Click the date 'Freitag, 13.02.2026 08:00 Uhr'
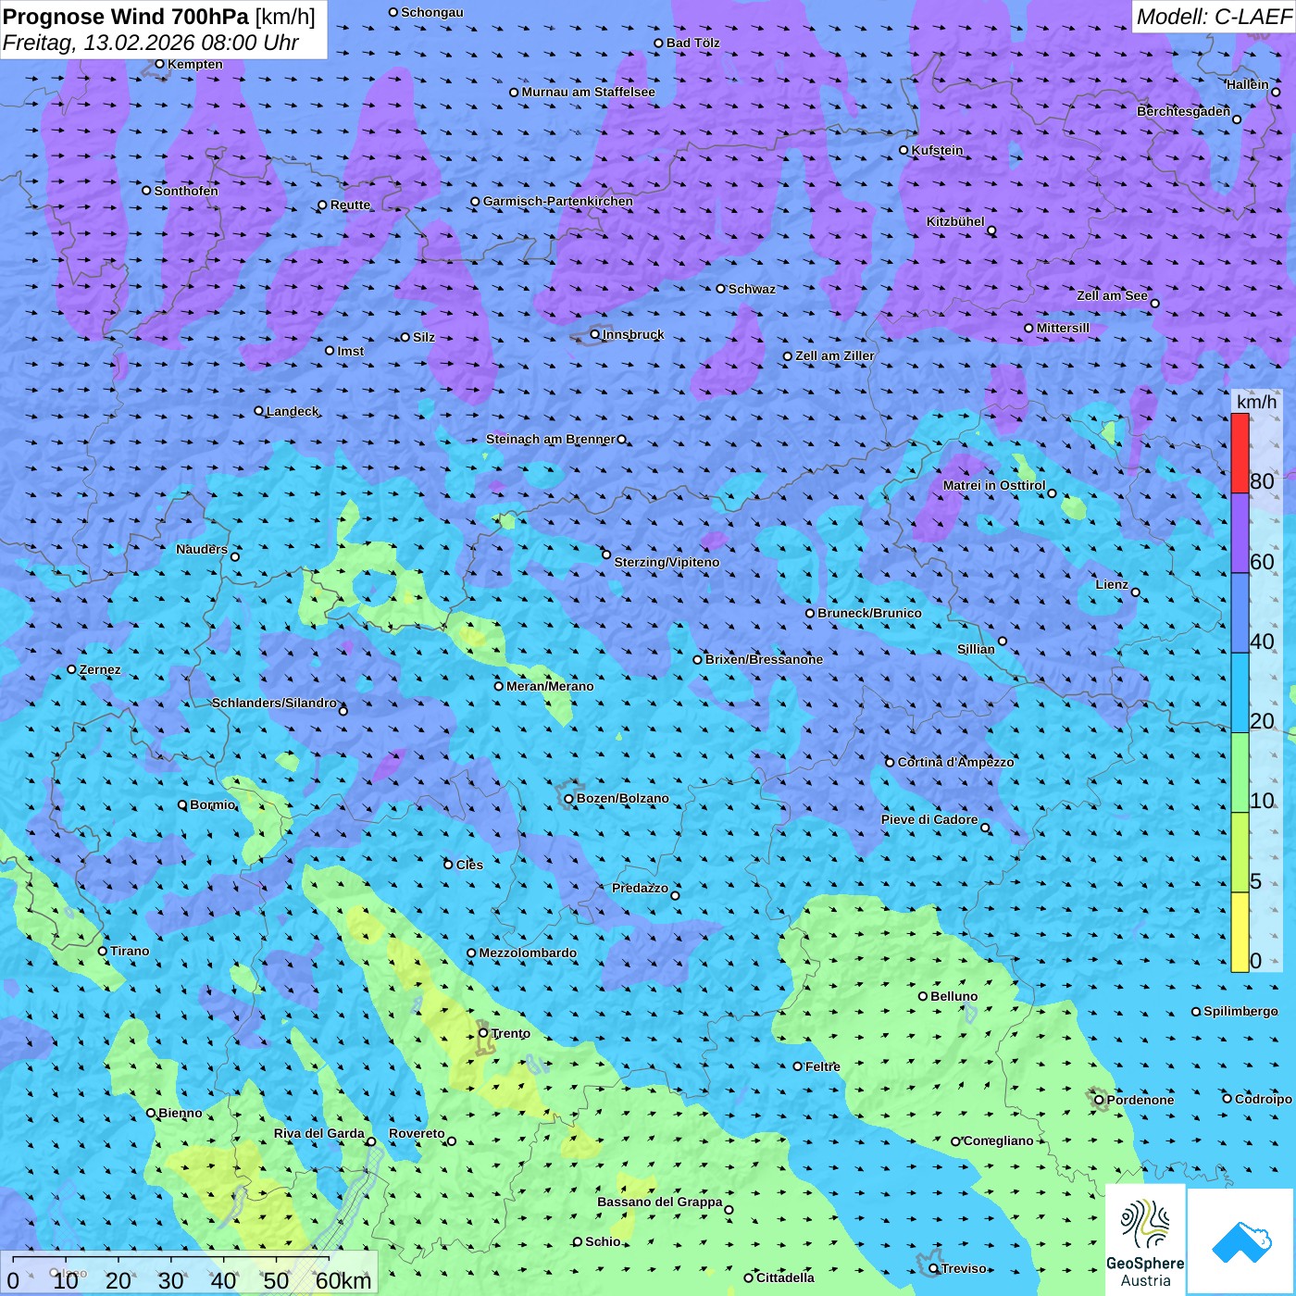The image size is (1296, 1296). [x=151, y=43]
